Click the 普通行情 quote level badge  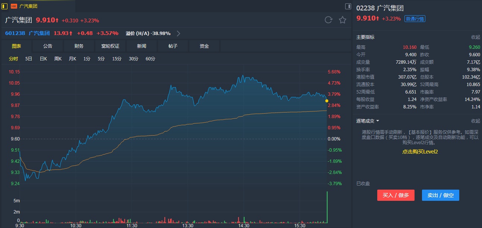tap(415, 19)
